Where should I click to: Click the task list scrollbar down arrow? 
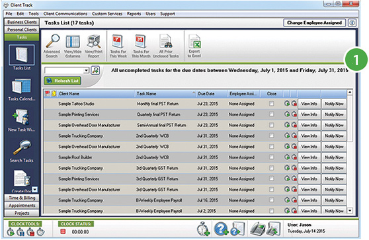click(350, 210)
